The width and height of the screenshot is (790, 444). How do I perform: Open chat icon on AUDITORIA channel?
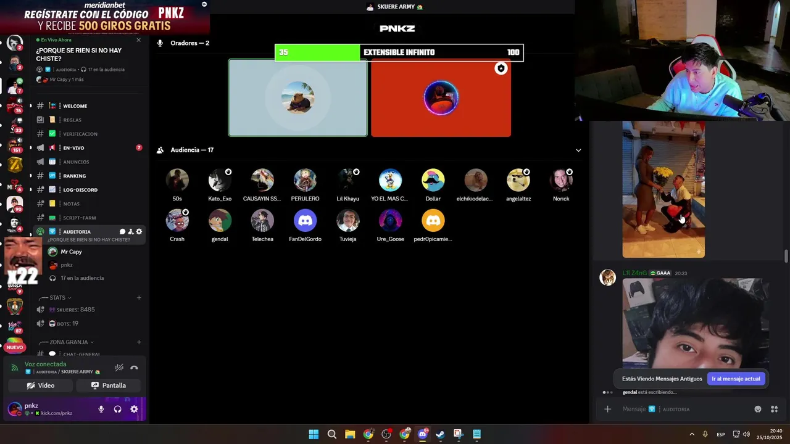click(122, 232)
